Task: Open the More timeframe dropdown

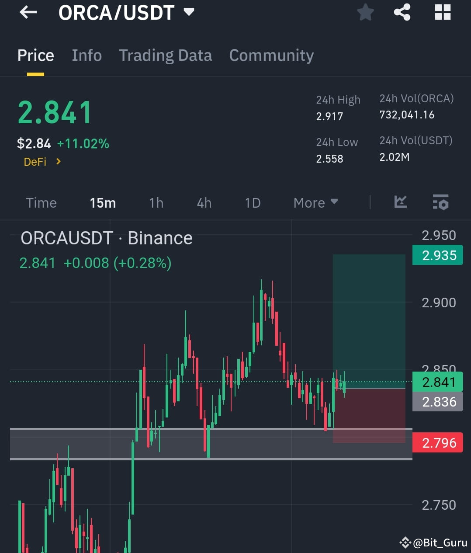Action: (x=315, y=202)
